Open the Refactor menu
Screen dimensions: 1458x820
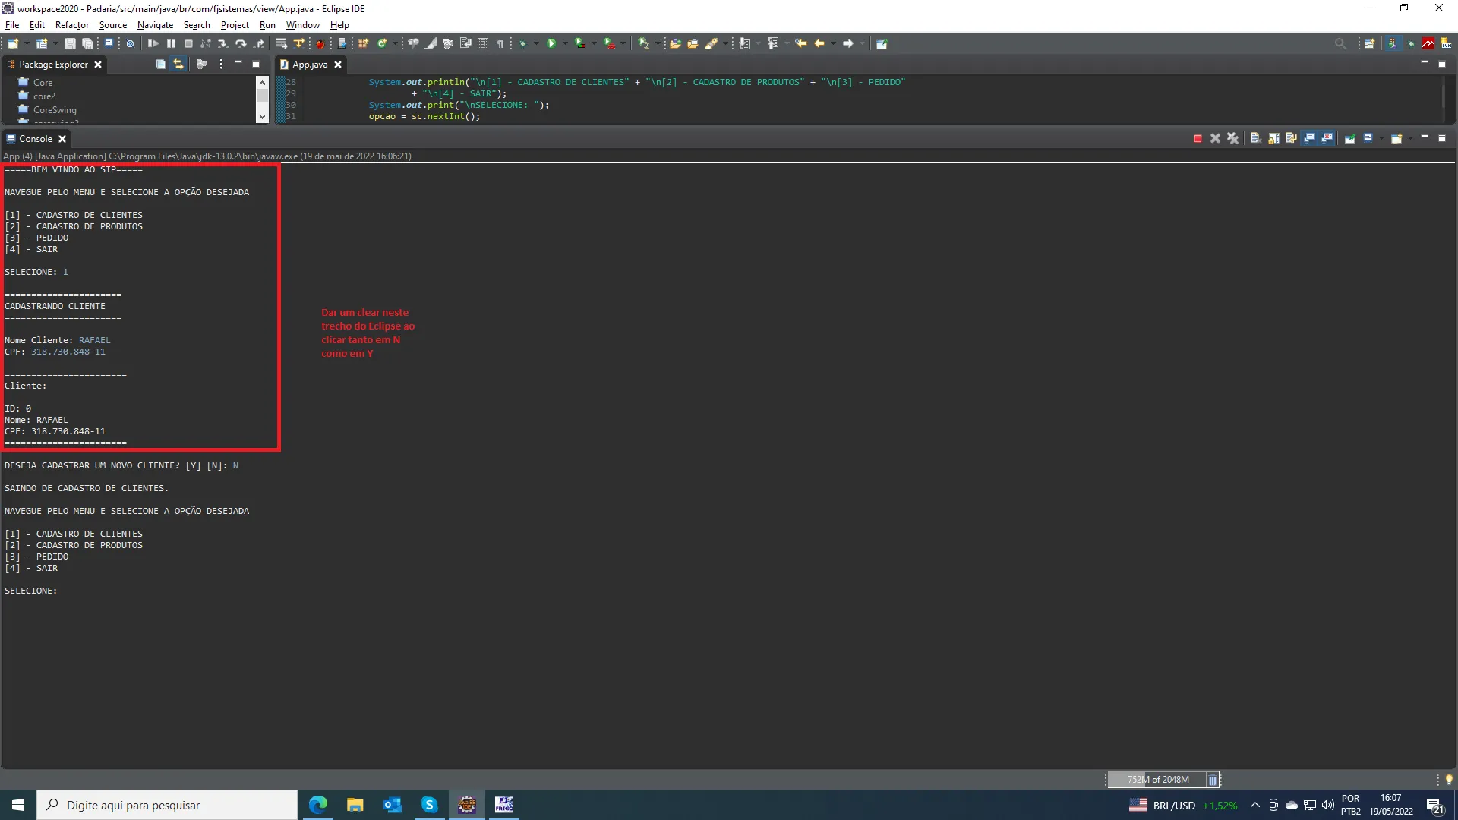click(x=72, y=25)
